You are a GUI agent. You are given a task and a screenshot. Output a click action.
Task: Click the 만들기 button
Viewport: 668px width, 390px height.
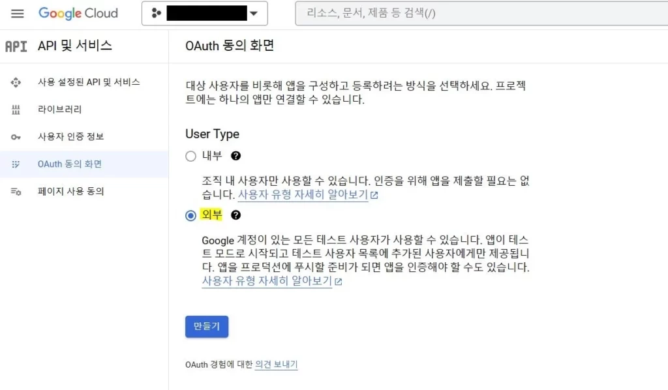point(207,326)
